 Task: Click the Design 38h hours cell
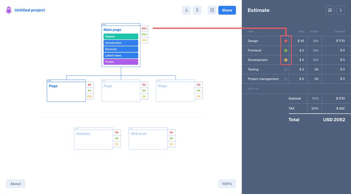coord(314,41)
